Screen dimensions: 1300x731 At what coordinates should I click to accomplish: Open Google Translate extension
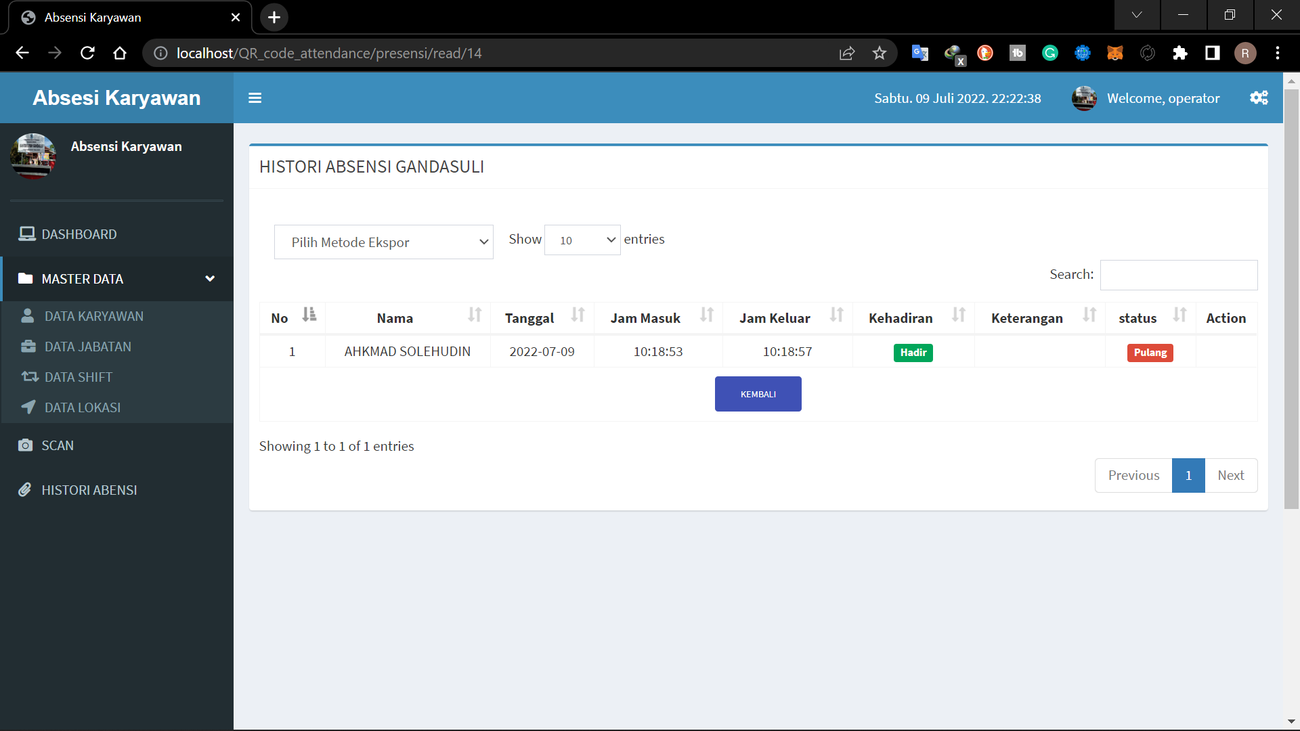click(x=920, y=53)
